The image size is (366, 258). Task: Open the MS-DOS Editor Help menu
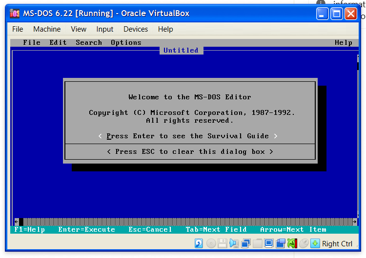344,43
